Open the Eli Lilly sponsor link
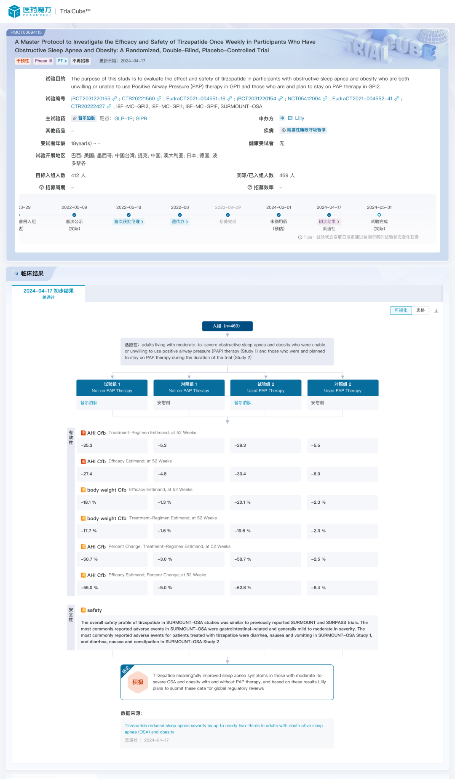 click(296, 118)
